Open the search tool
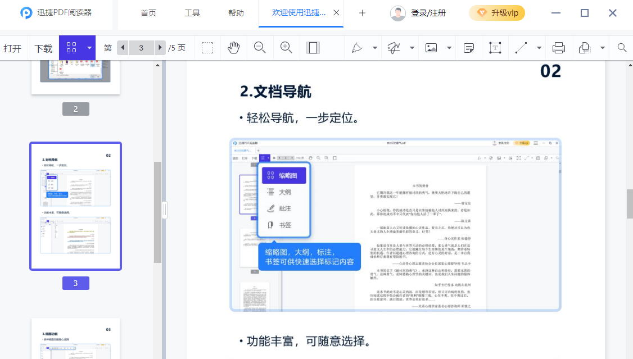 622,48
